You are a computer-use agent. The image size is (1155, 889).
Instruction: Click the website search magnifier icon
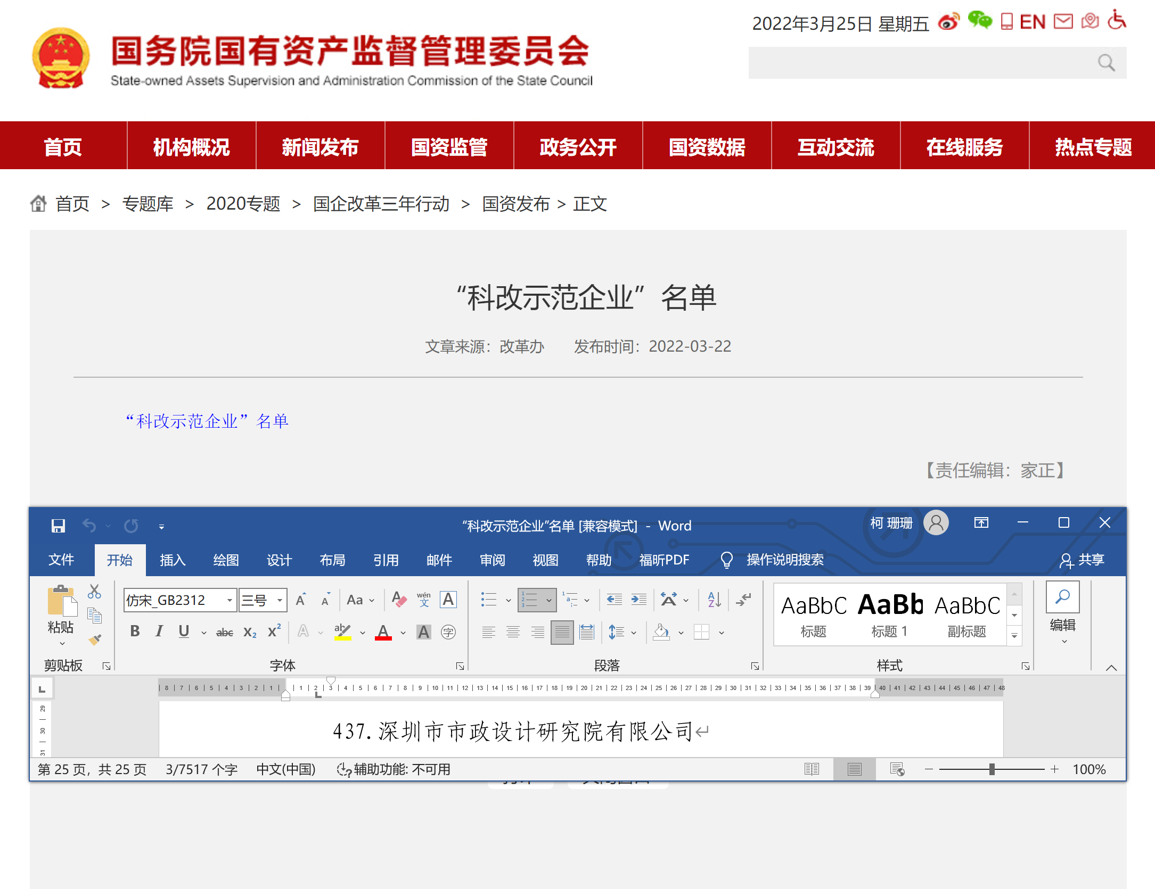[x=1106, y=63]
